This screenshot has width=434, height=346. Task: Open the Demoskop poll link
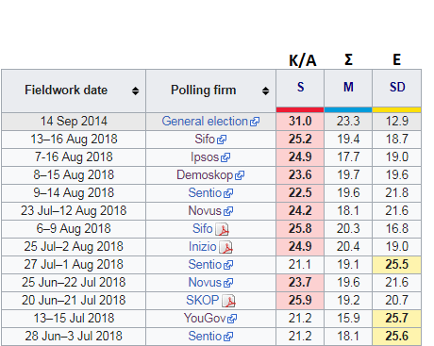205,175
